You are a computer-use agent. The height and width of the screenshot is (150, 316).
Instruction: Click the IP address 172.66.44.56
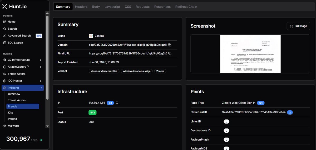click(x=97, y=103)
